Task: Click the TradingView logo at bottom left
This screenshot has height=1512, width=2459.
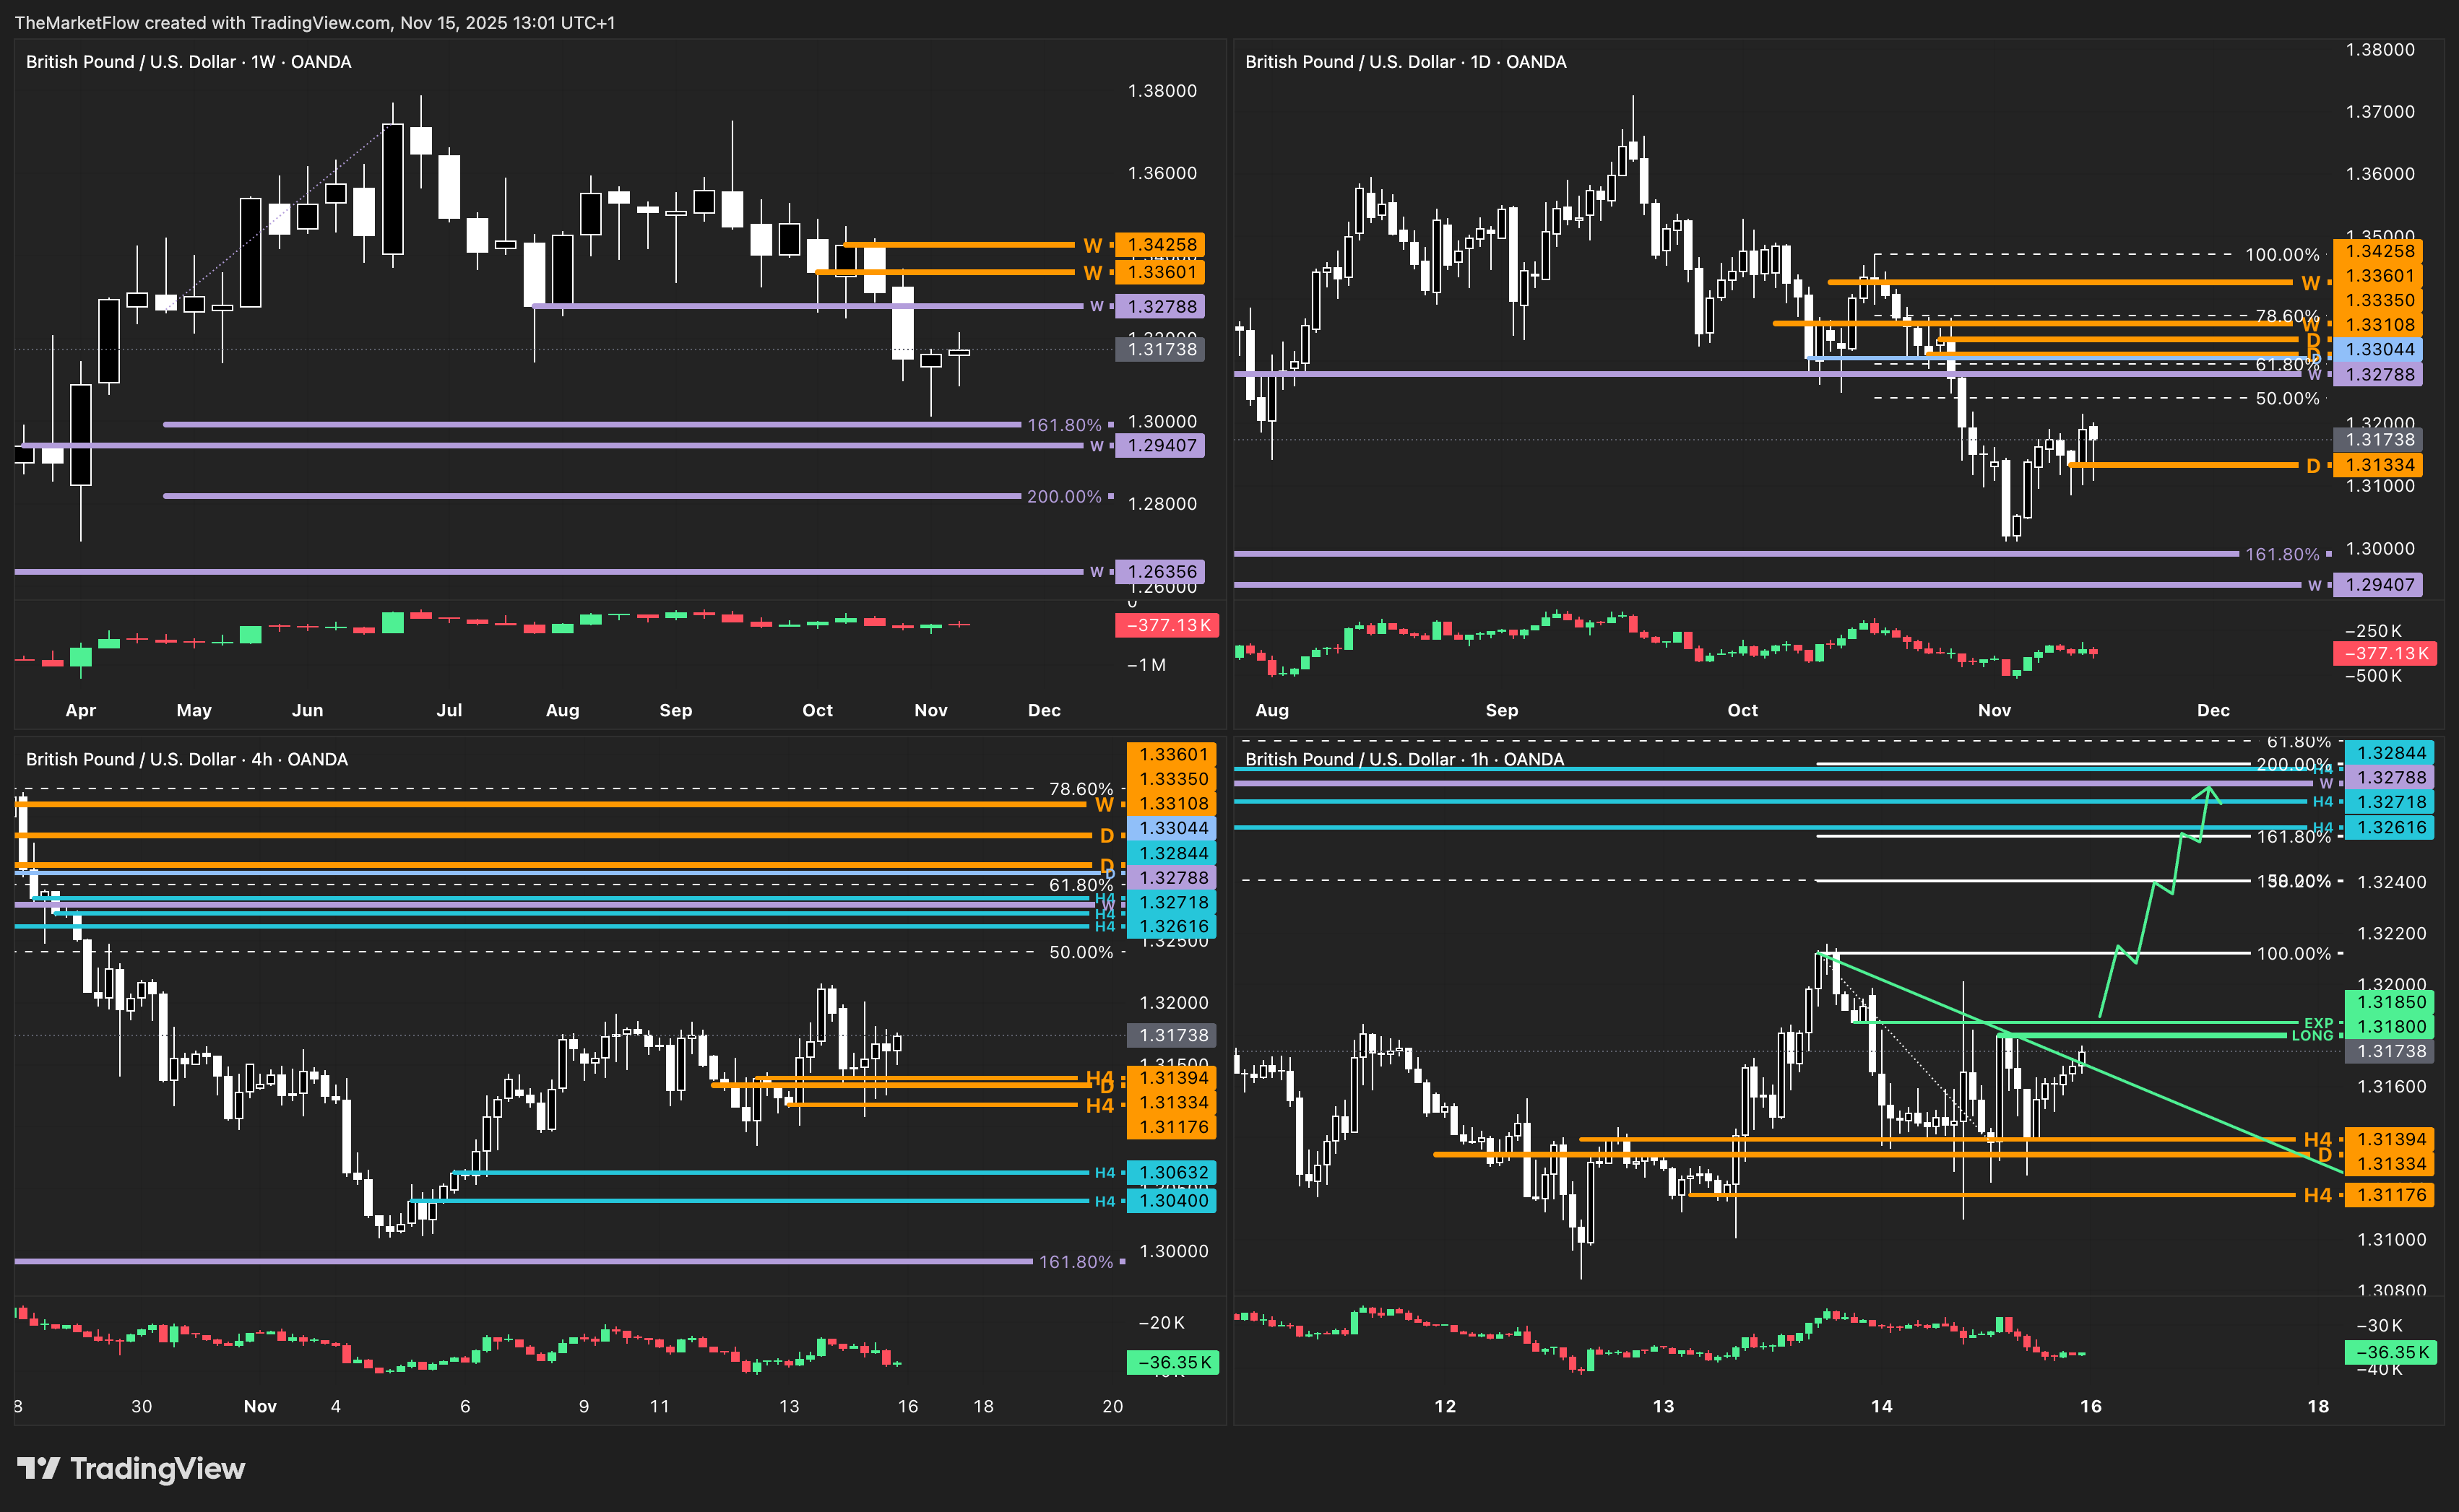Action: (131, 1468)
